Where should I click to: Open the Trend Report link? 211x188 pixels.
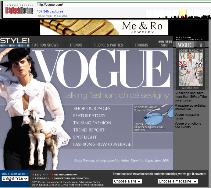pos(89,130)
